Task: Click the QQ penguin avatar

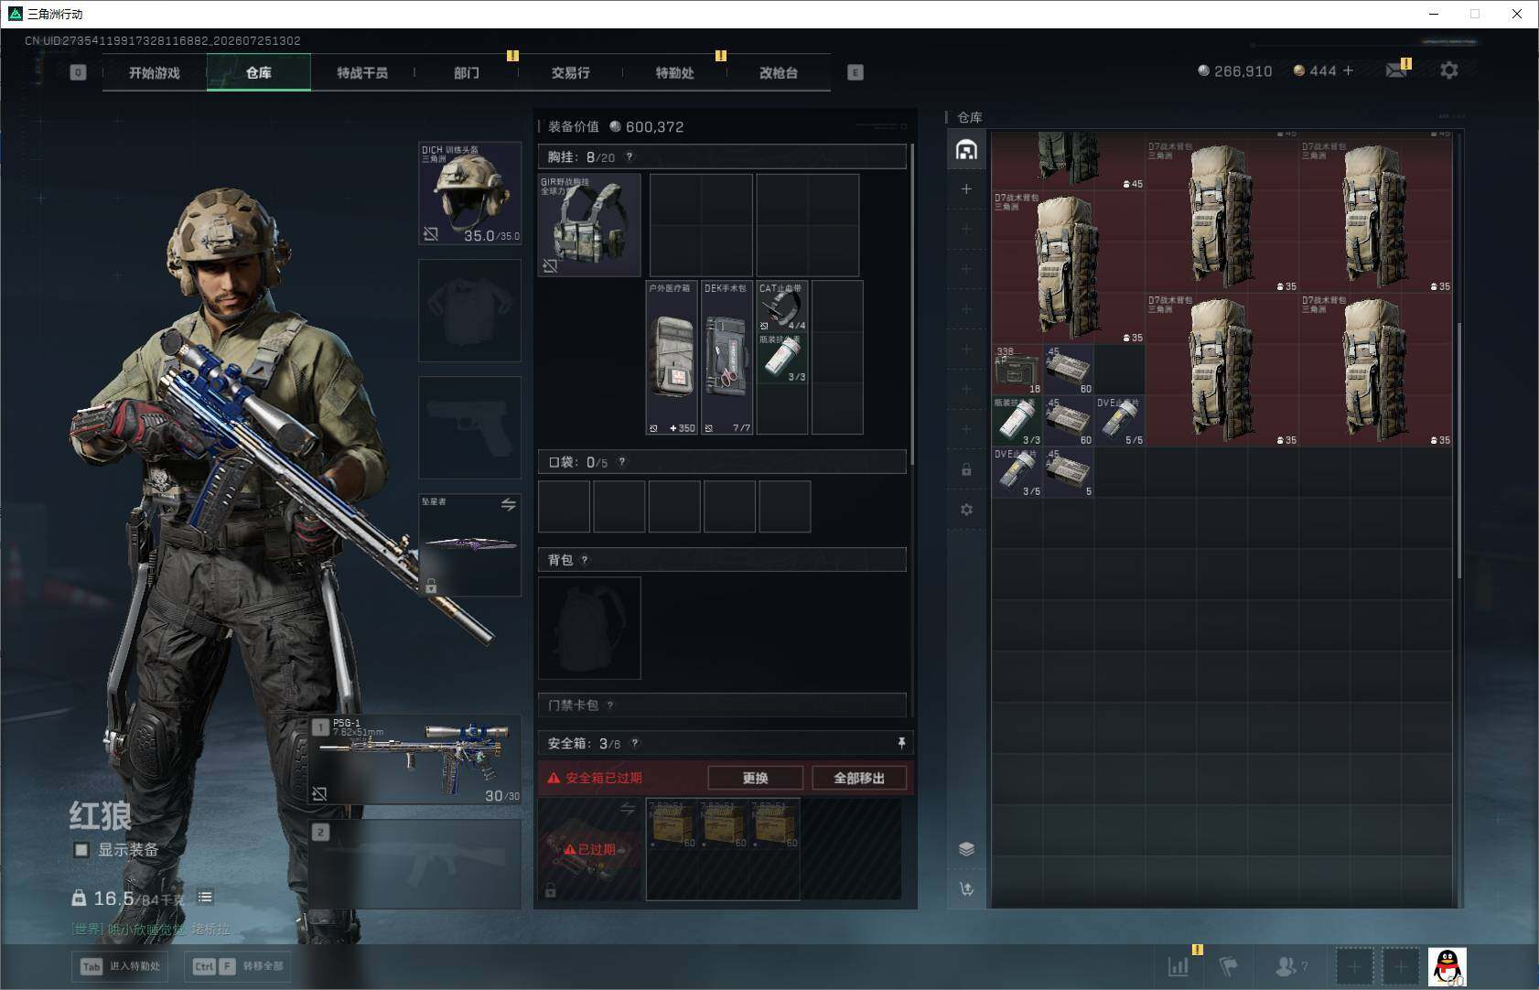Action: tap(1448, 966)
